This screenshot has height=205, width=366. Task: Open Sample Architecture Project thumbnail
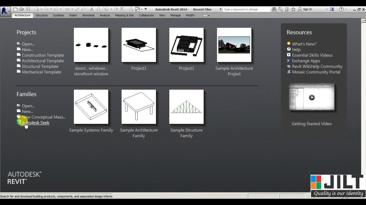[234, 45]
